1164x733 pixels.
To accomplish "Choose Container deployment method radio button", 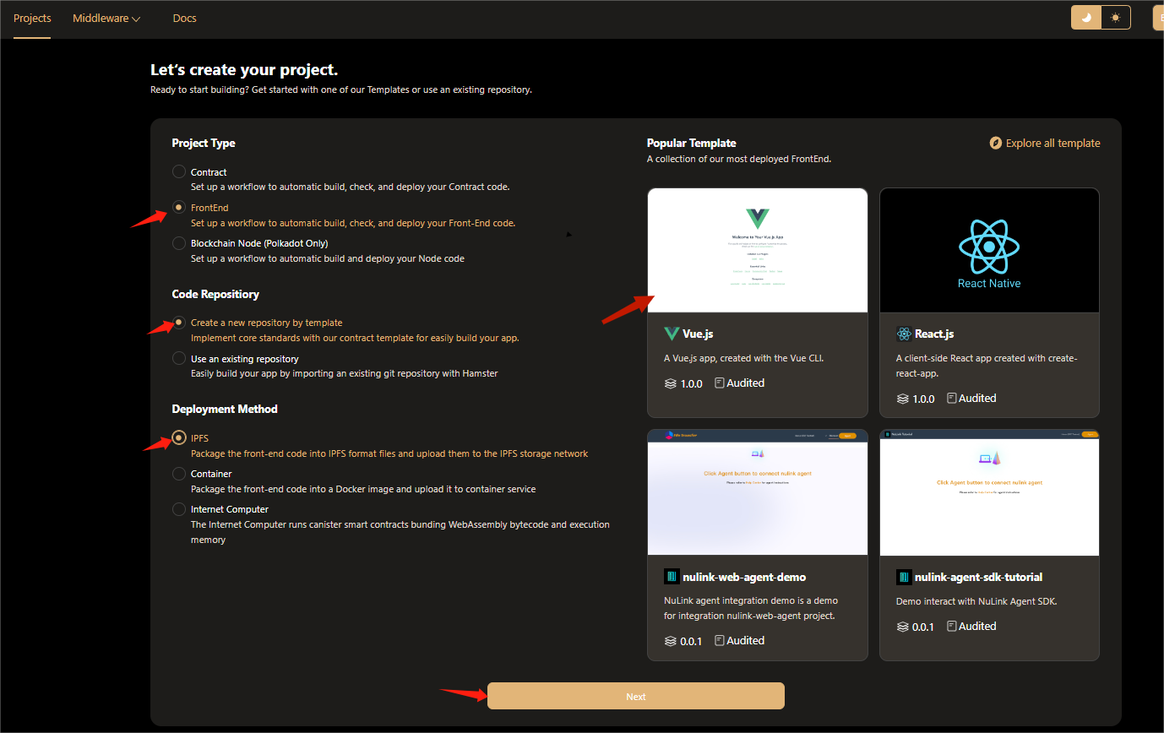I will tap(179, 474).
